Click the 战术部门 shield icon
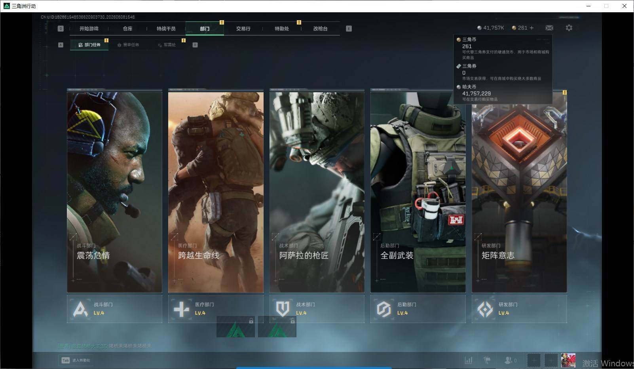634x369 pixels. [x=283, y=309]
